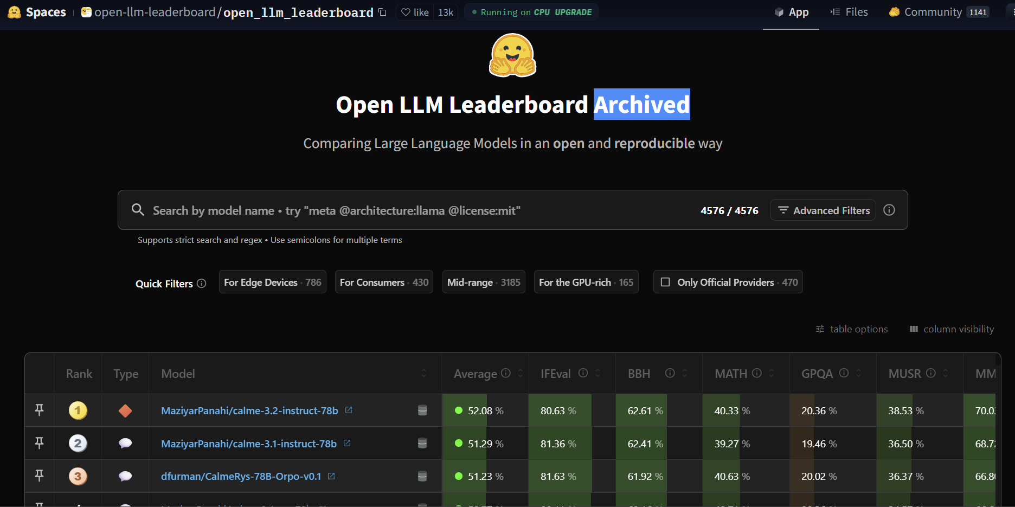This screenshot has height=507, width=1015.
Task: Click the BBH column info icon
Action: [x=670, y=373]
